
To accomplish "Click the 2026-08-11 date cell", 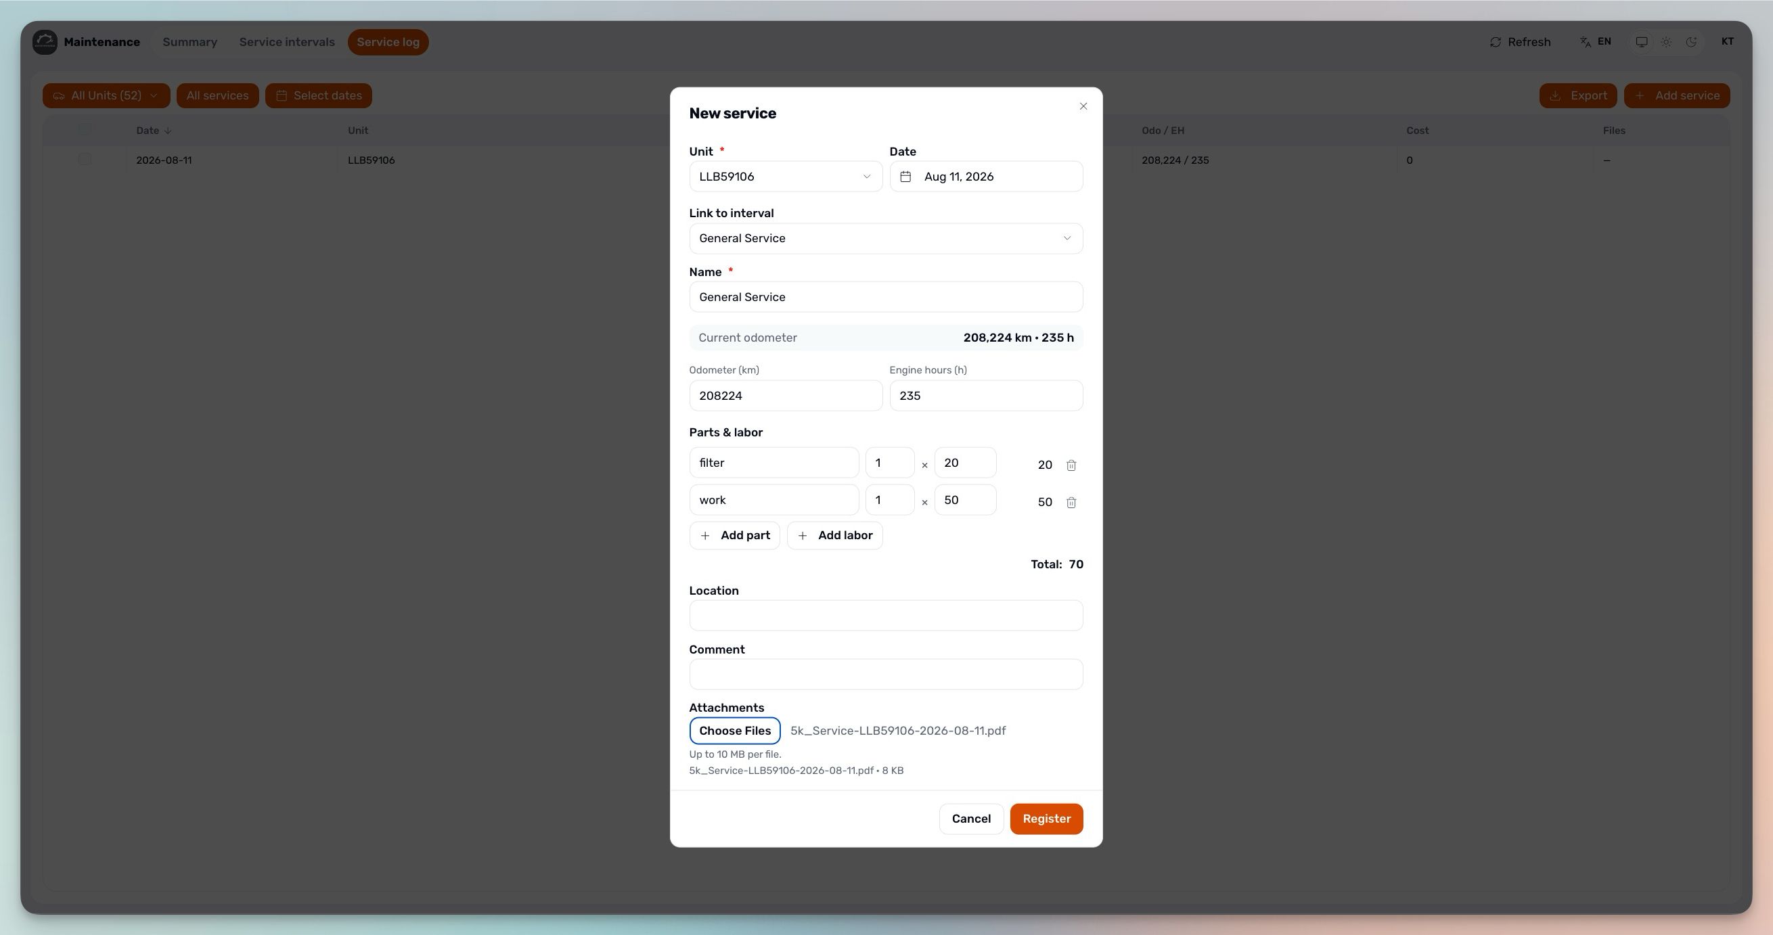I will pos(164,160).
